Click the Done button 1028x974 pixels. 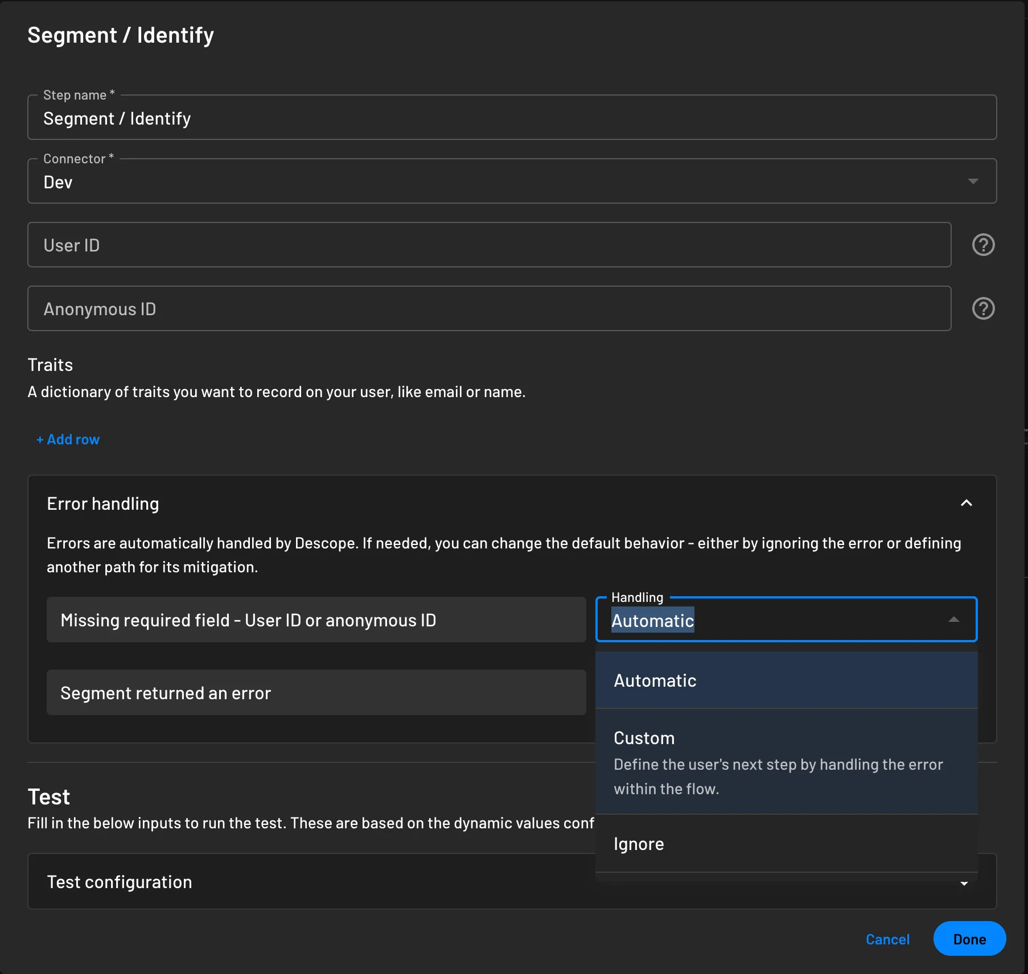tap(969, 939)
